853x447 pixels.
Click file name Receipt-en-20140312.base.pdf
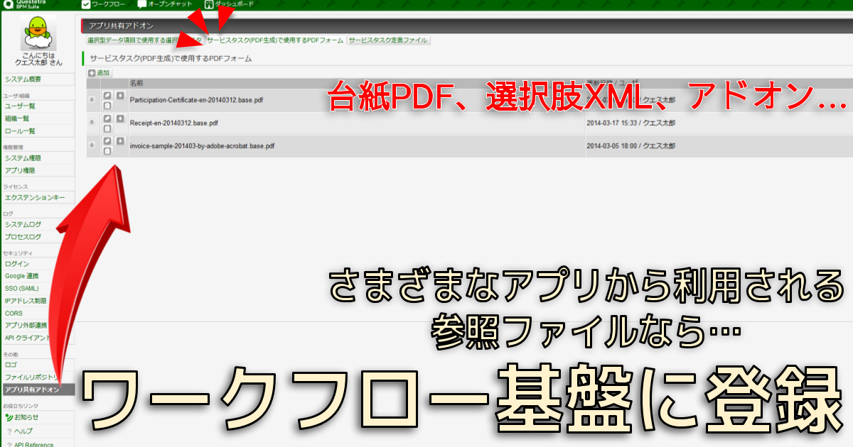(176, 123)
